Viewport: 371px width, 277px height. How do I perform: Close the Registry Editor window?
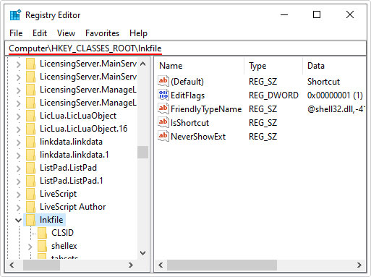(350, 14)
